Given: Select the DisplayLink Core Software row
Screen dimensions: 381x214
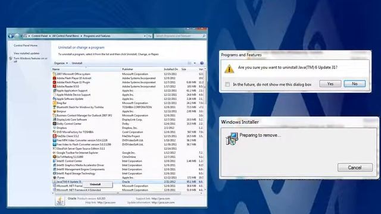Looking at the screenshot, I should [128, 119].
